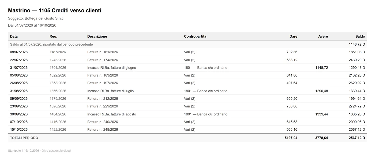This screenshot has width=375, height=160.
Task: Select the period total Dare 5197,04
Action: pyautogui.click(x=291, y=138)
